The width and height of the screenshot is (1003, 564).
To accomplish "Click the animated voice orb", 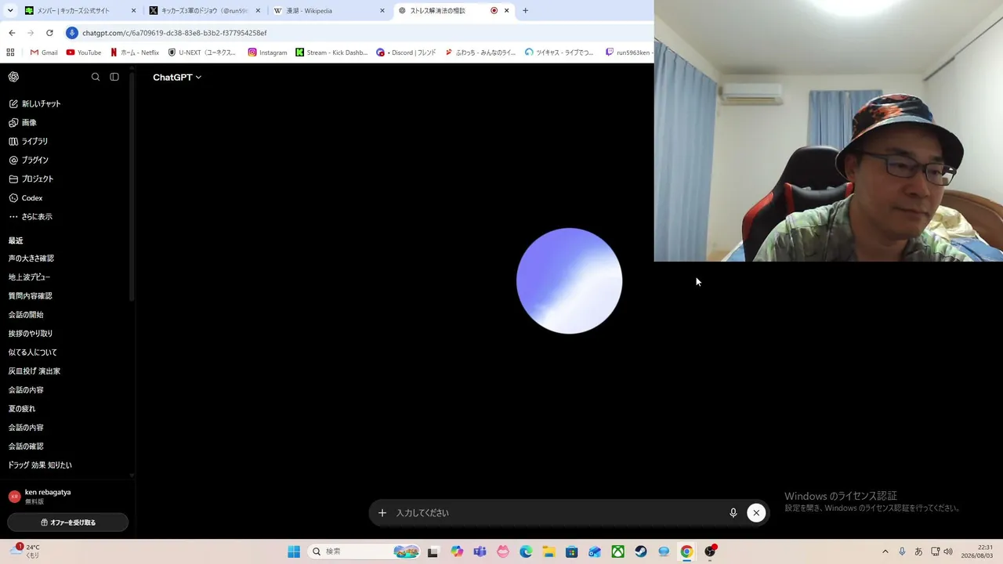I will 570,280.
